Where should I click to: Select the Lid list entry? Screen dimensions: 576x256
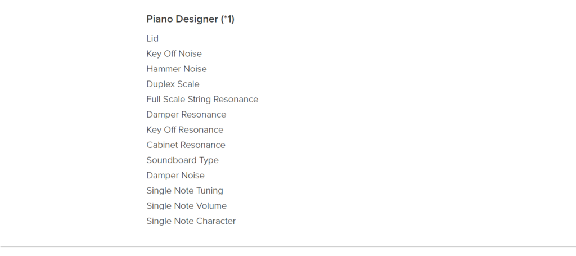point(152,39)
